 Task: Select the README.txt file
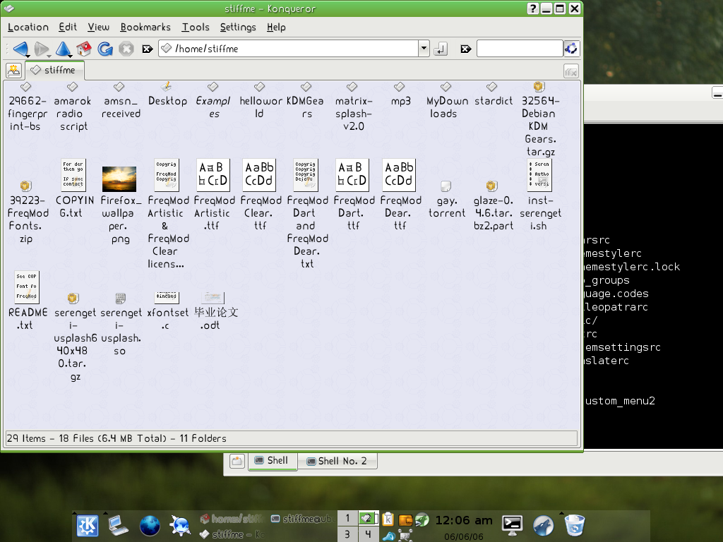(27, 301)
